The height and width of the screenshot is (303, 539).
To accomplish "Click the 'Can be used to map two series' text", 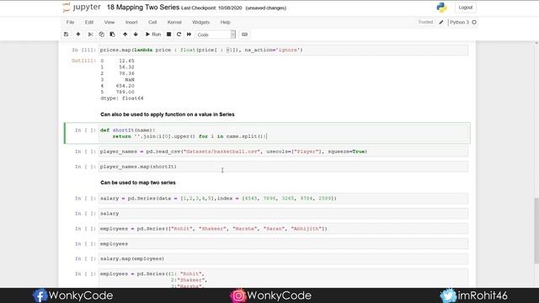I will [138, 183].
